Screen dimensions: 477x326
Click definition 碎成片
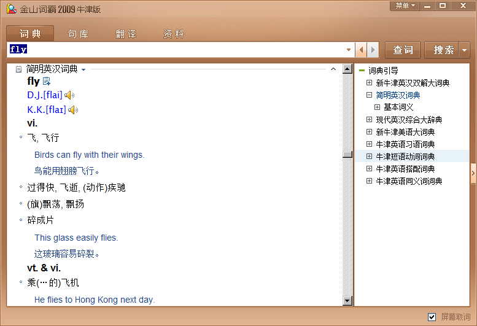[41, 220]
